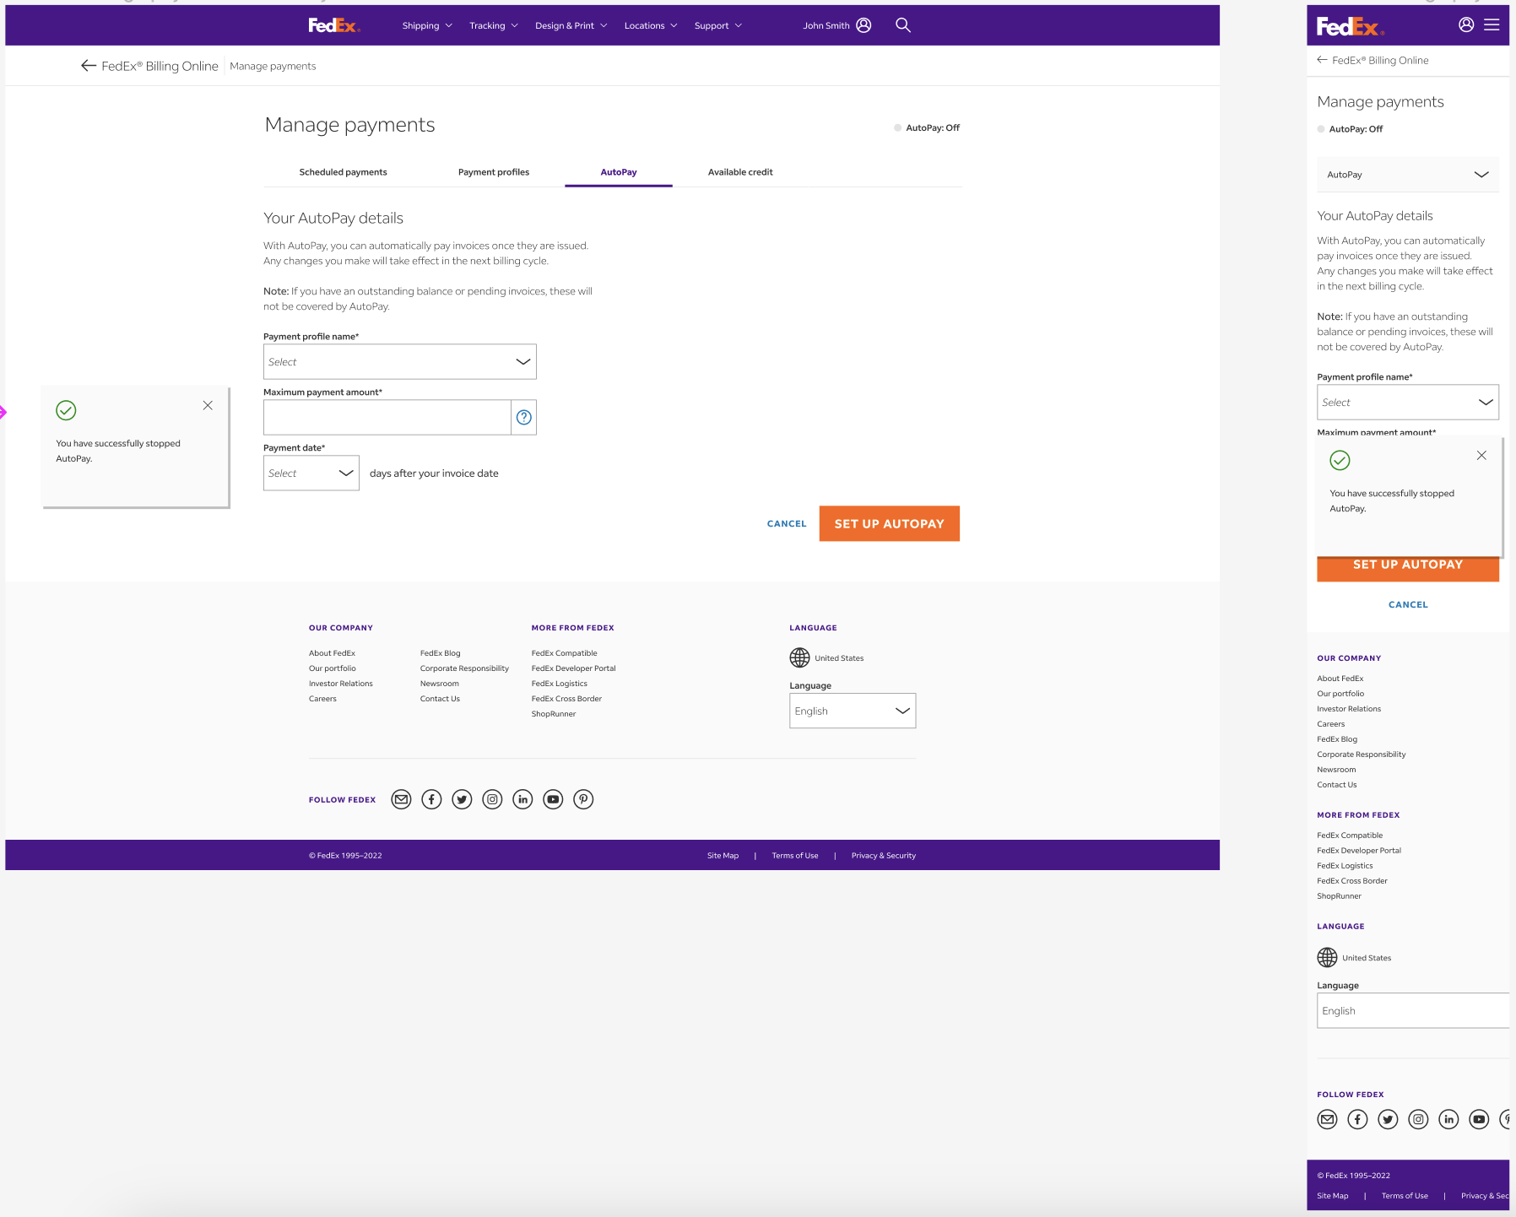
Task: Click the email envelope icon under Follow FedEx
Action: coord(401,798)
